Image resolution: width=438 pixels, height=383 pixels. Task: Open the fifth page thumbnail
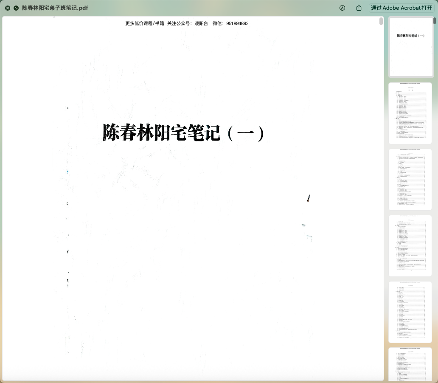click(410, 312)
